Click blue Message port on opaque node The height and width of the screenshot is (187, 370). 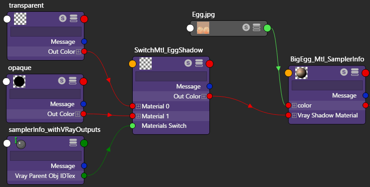pos(83,104)
